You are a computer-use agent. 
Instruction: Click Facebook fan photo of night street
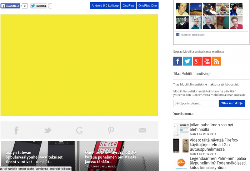pyautogui.click(x=196, y=9)
